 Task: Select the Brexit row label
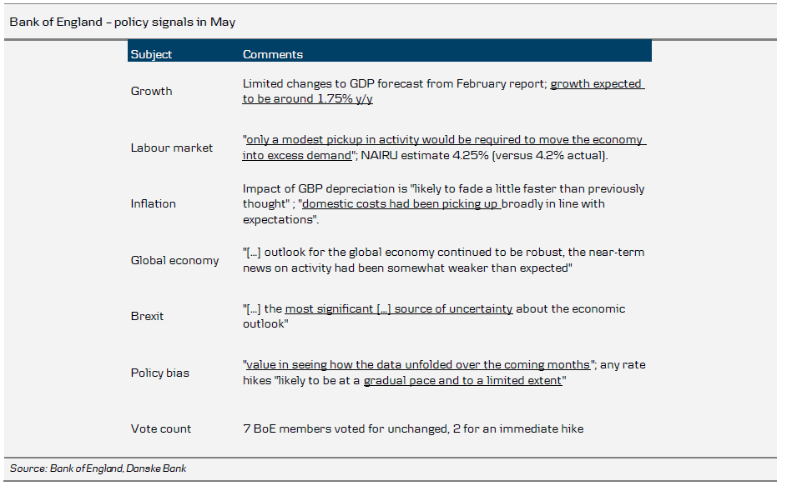[x=147, y=316]
